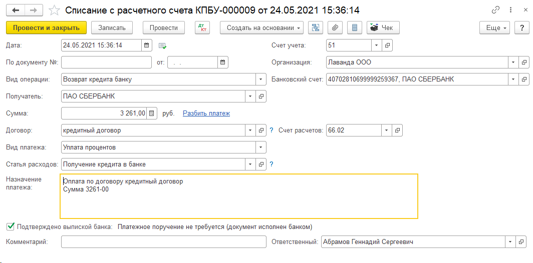This screenshot has height=263, width=533.
Task: Open the Счет расчетов 66.02 card
Action: pyautogui.click(x=397, y=130)
